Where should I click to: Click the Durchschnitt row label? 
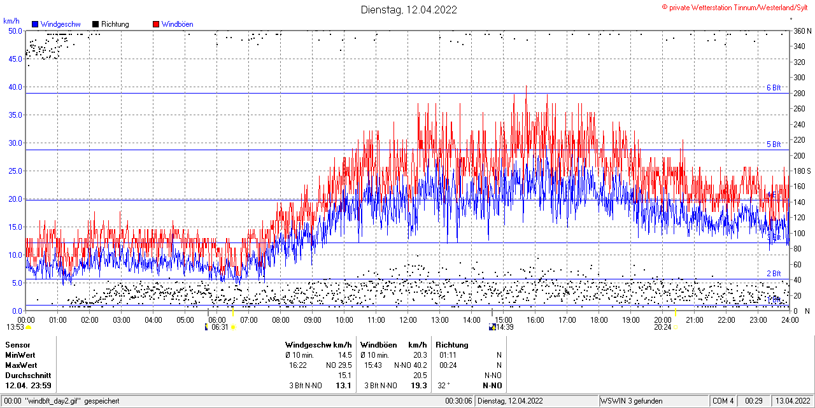(x=28, y=376)
